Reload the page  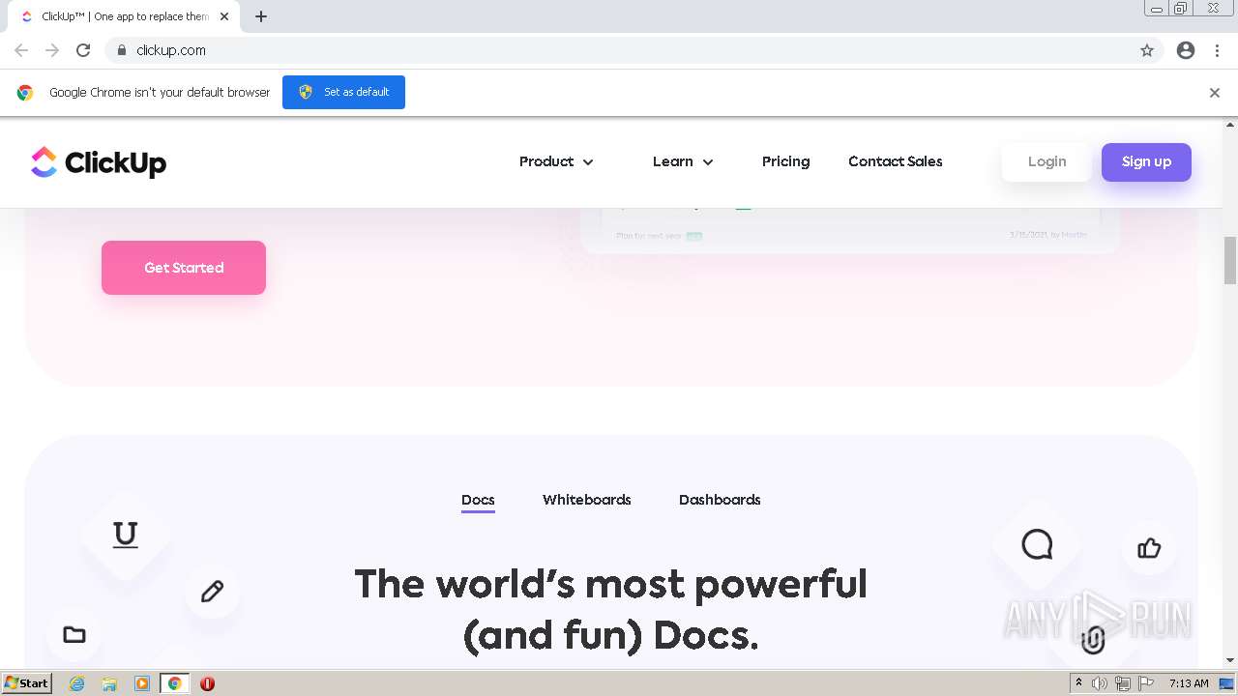pos(83,50)
